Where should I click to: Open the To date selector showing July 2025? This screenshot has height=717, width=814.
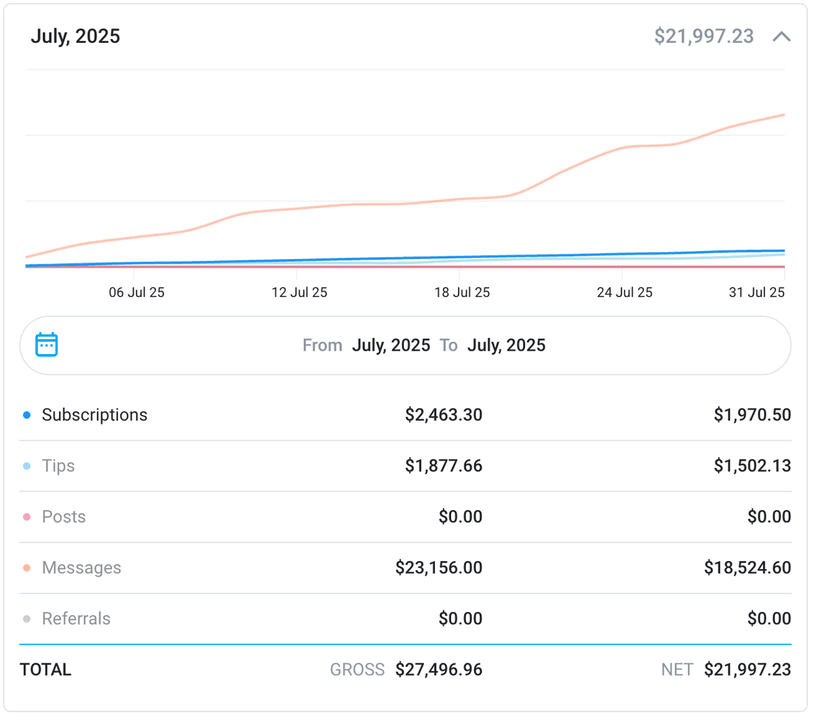(x=506, y=345)
